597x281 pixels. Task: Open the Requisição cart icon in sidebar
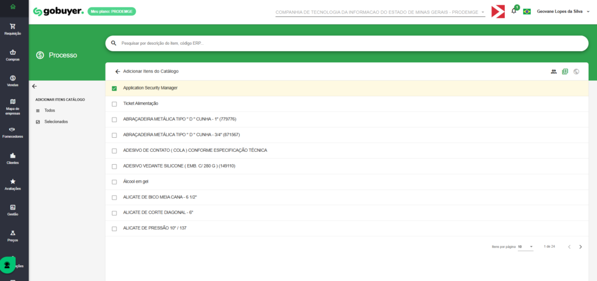[13, 27]
